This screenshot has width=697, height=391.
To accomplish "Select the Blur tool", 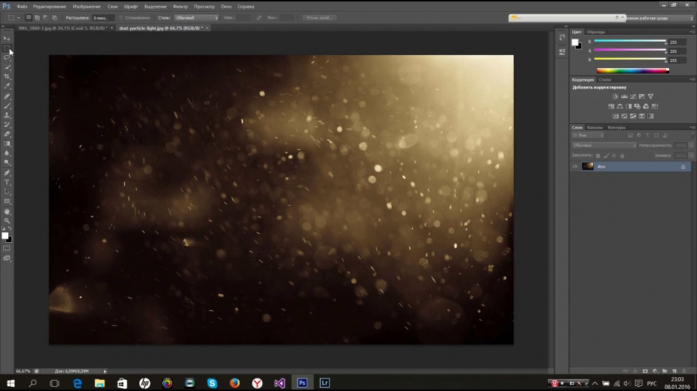I will 7,153.
